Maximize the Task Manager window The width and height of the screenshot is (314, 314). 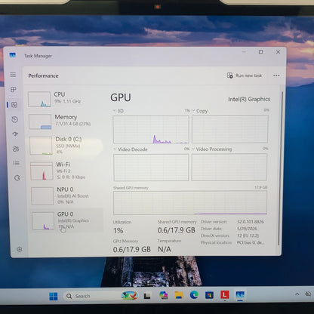(x=261, y=52)
